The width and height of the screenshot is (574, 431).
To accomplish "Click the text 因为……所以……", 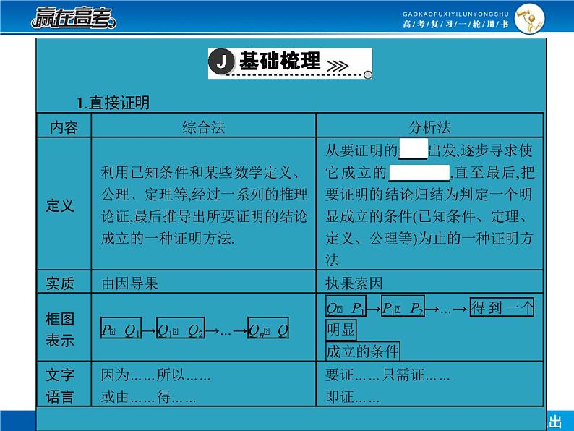I will pos(155,375).
